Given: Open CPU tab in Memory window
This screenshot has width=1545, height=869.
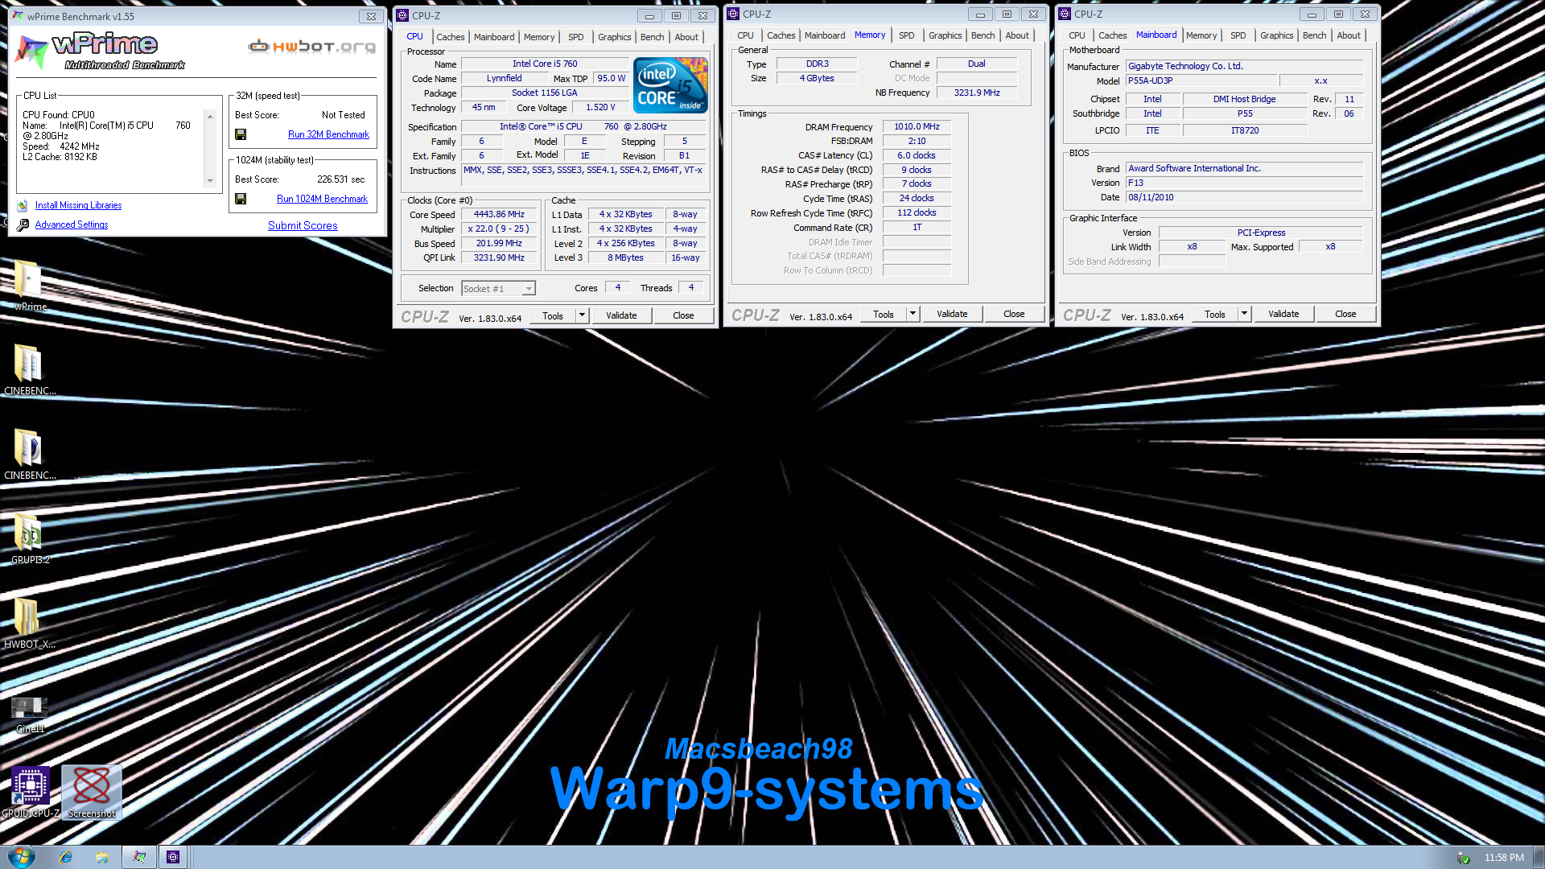Looking at the screenshot, I should [746, 35].
